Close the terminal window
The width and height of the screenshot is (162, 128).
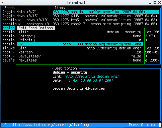pyautogui.click(x=160, y=3)
